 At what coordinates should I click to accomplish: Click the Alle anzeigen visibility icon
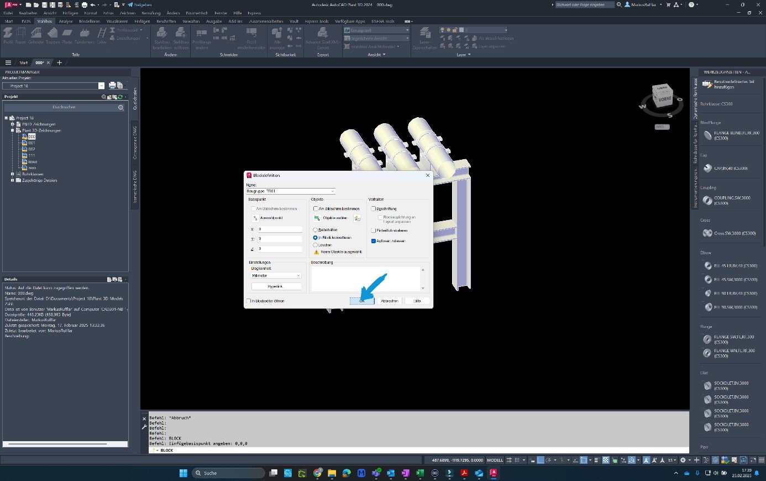(x=277, y=33)
